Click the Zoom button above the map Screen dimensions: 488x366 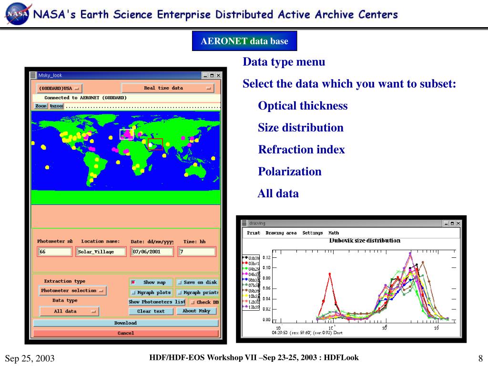(41, 106)
